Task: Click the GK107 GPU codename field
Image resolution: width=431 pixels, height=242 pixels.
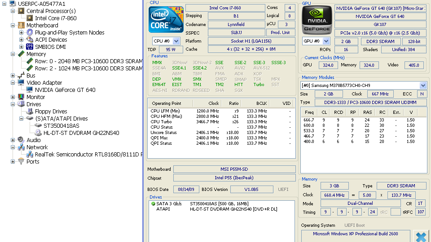Action: (x=380, y=24)
